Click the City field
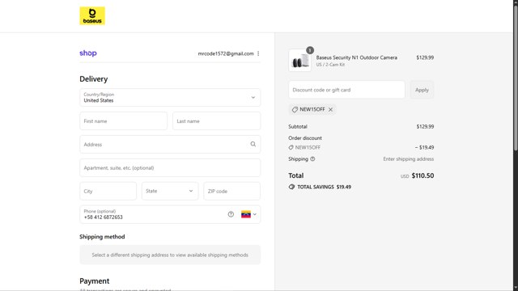Screen dimensions: 518x291 click(x=108, y=191)
